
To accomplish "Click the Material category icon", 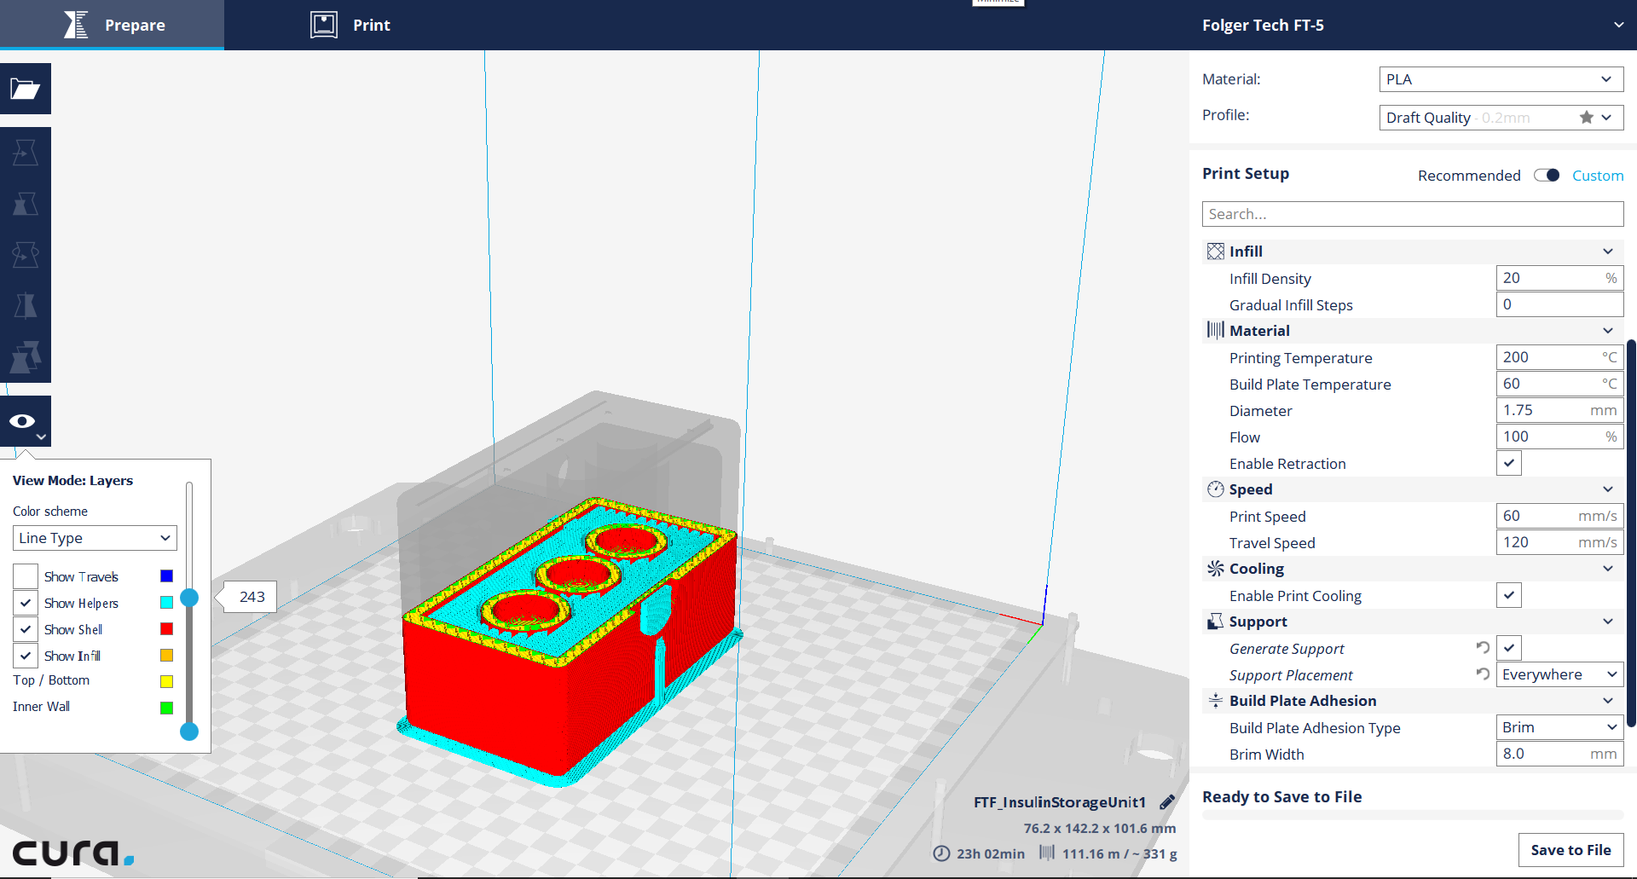I will (1215, 330).
